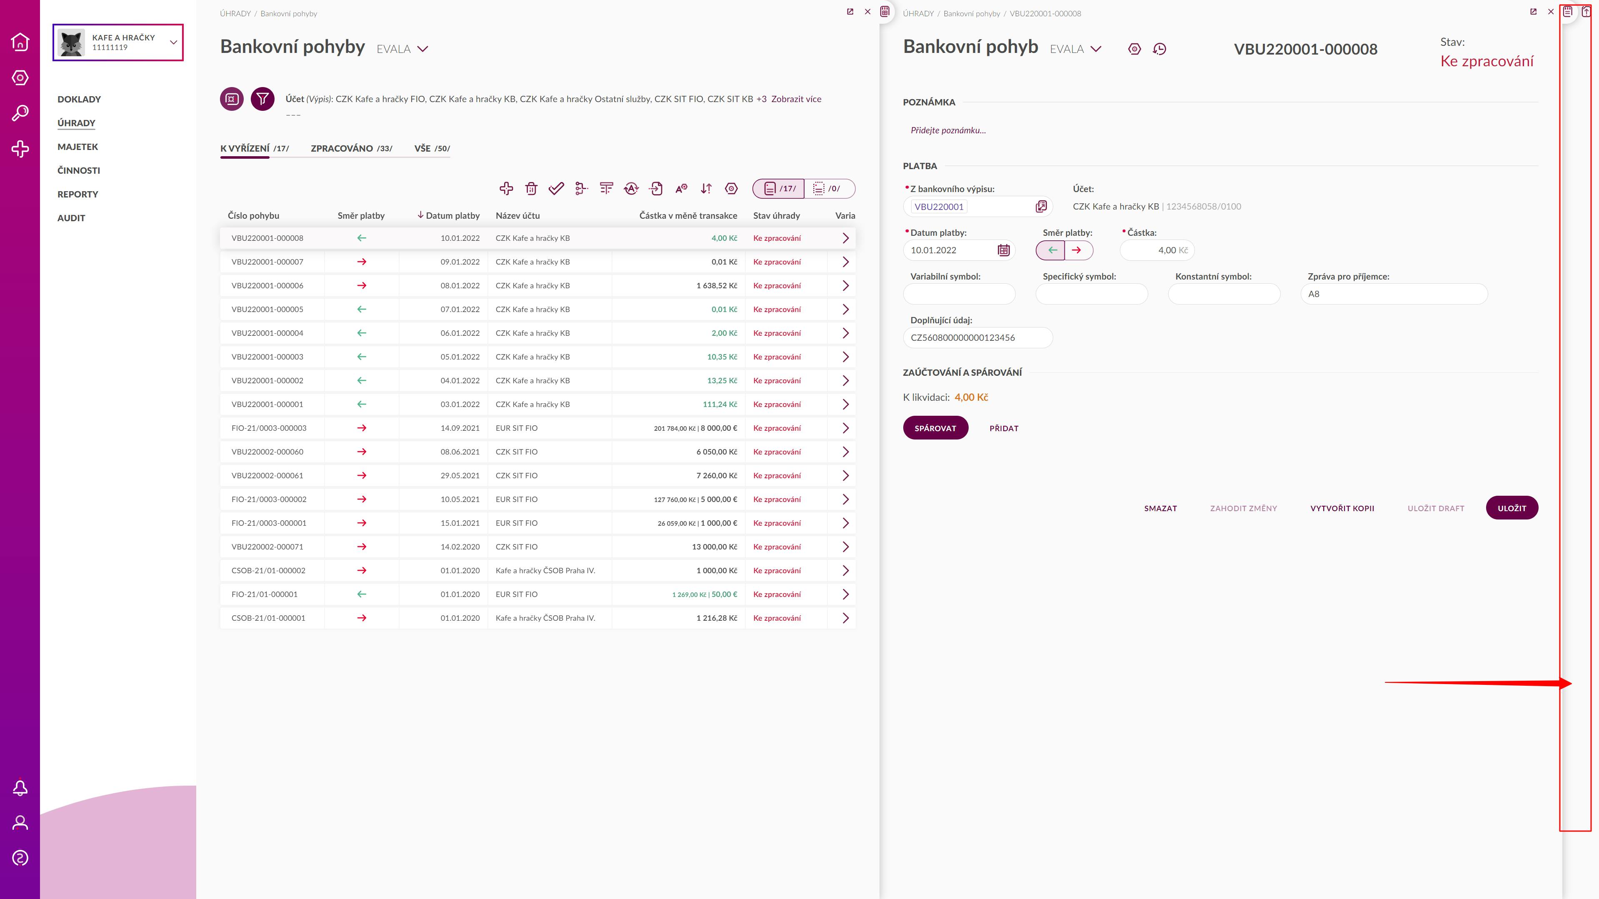This screenshot has width=1599, height=899.
Task: Open the help question mark icon
Action: coord(20,858)
